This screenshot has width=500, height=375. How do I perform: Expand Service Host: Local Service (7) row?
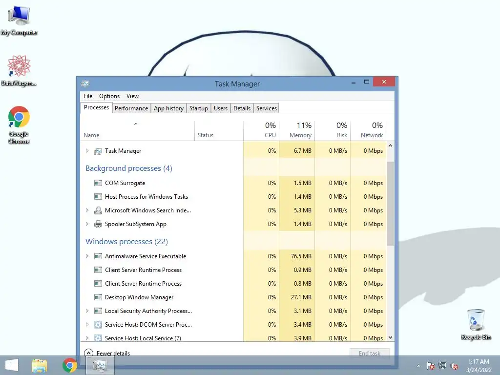[87, 338]
